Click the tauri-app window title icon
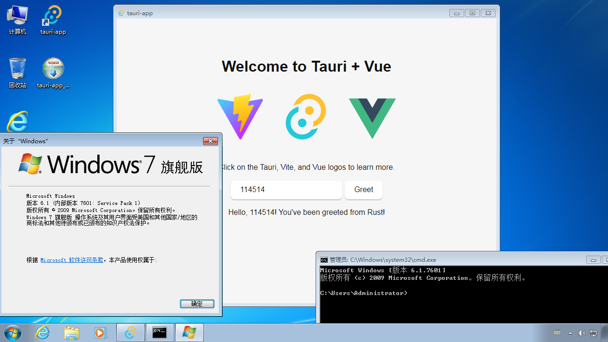Image resolution: width=608 pixels, height=342 pixels. point(122,13)
